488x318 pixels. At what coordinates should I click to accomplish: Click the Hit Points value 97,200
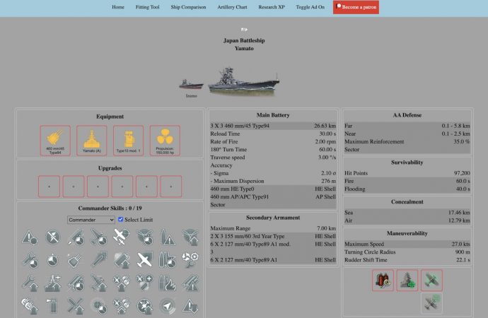[462, 173]
